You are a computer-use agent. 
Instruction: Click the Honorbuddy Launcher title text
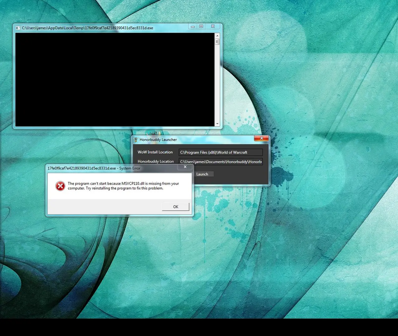click(158, 140)
